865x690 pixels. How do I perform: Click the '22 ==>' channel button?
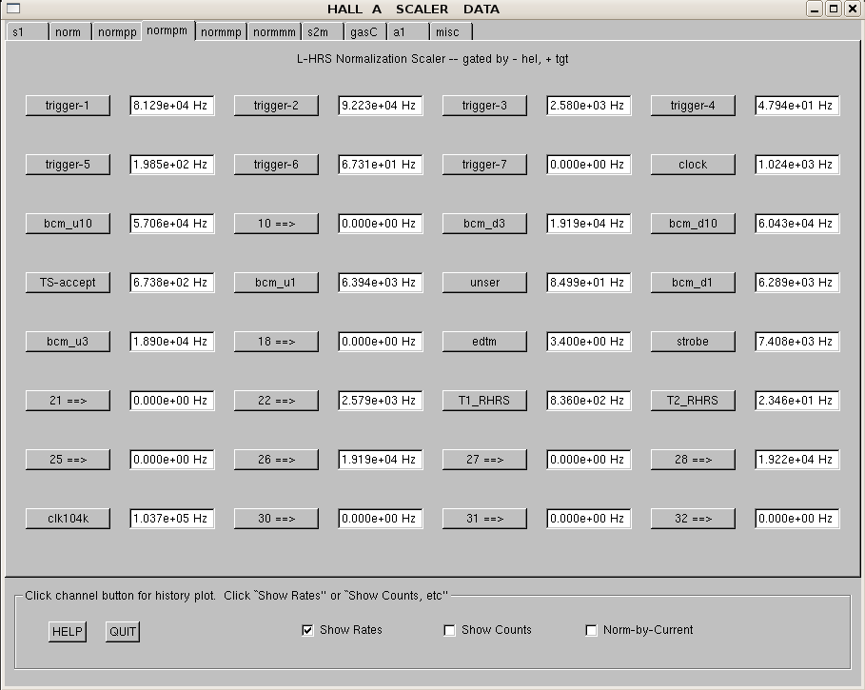pos(276,401)
